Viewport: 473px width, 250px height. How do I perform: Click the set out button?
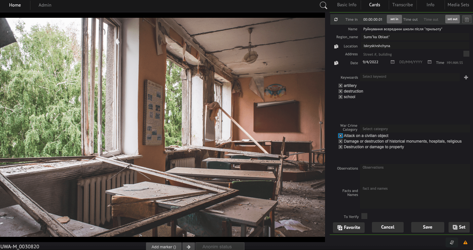click(453, 19)
